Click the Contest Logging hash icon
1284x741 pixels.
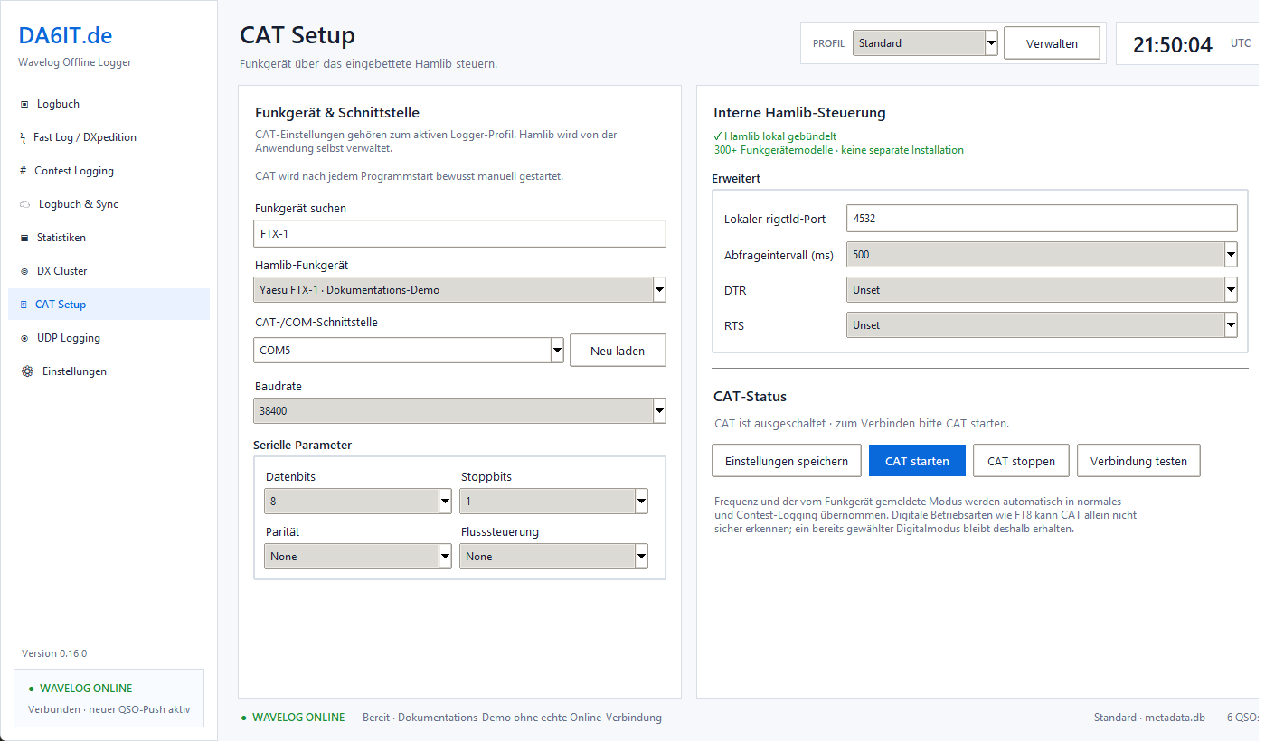(x=24, y=171)
